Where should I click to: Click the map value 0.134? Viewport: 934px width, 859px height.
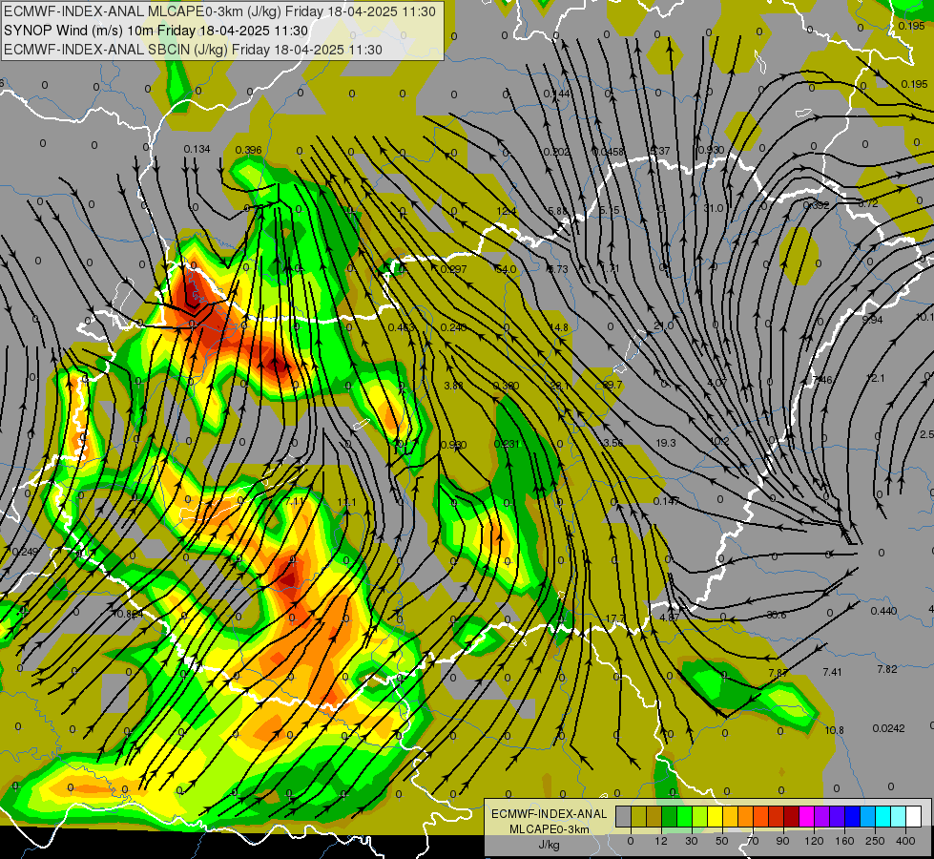coord(197,149)
